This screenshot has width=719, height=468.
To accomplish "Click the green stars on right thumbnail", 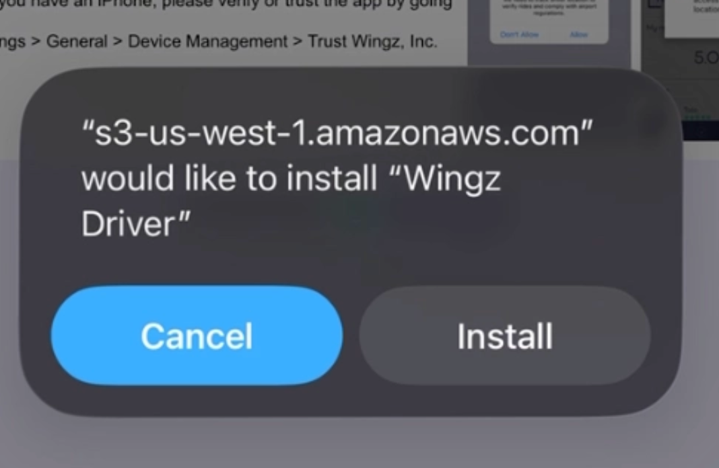I will click(696, 117).
